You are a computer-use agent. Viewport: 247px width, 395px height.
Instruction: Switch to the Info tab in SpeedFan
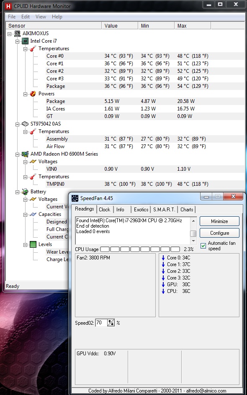120,210
